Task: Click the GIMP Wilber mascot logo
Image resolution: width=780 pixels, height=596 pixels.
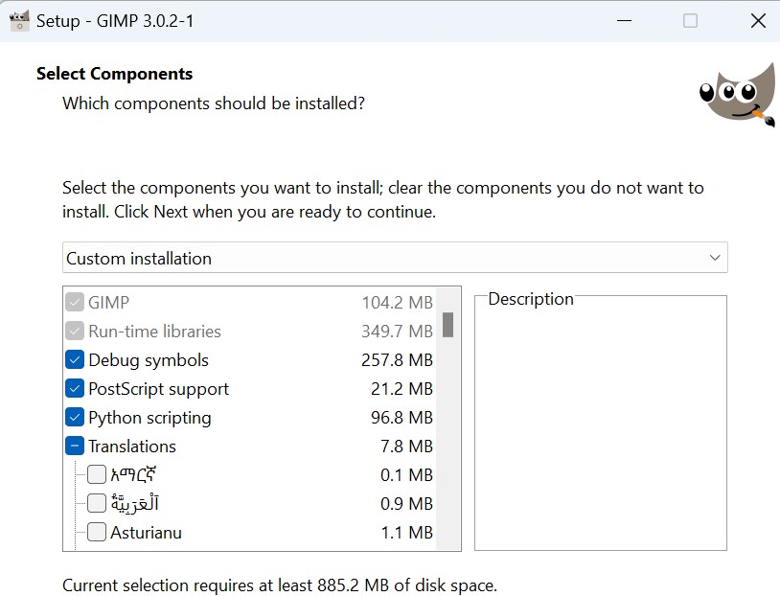Action: coord(737,95)
